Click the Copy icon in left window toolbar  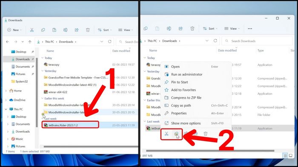(x=43, y=30)
